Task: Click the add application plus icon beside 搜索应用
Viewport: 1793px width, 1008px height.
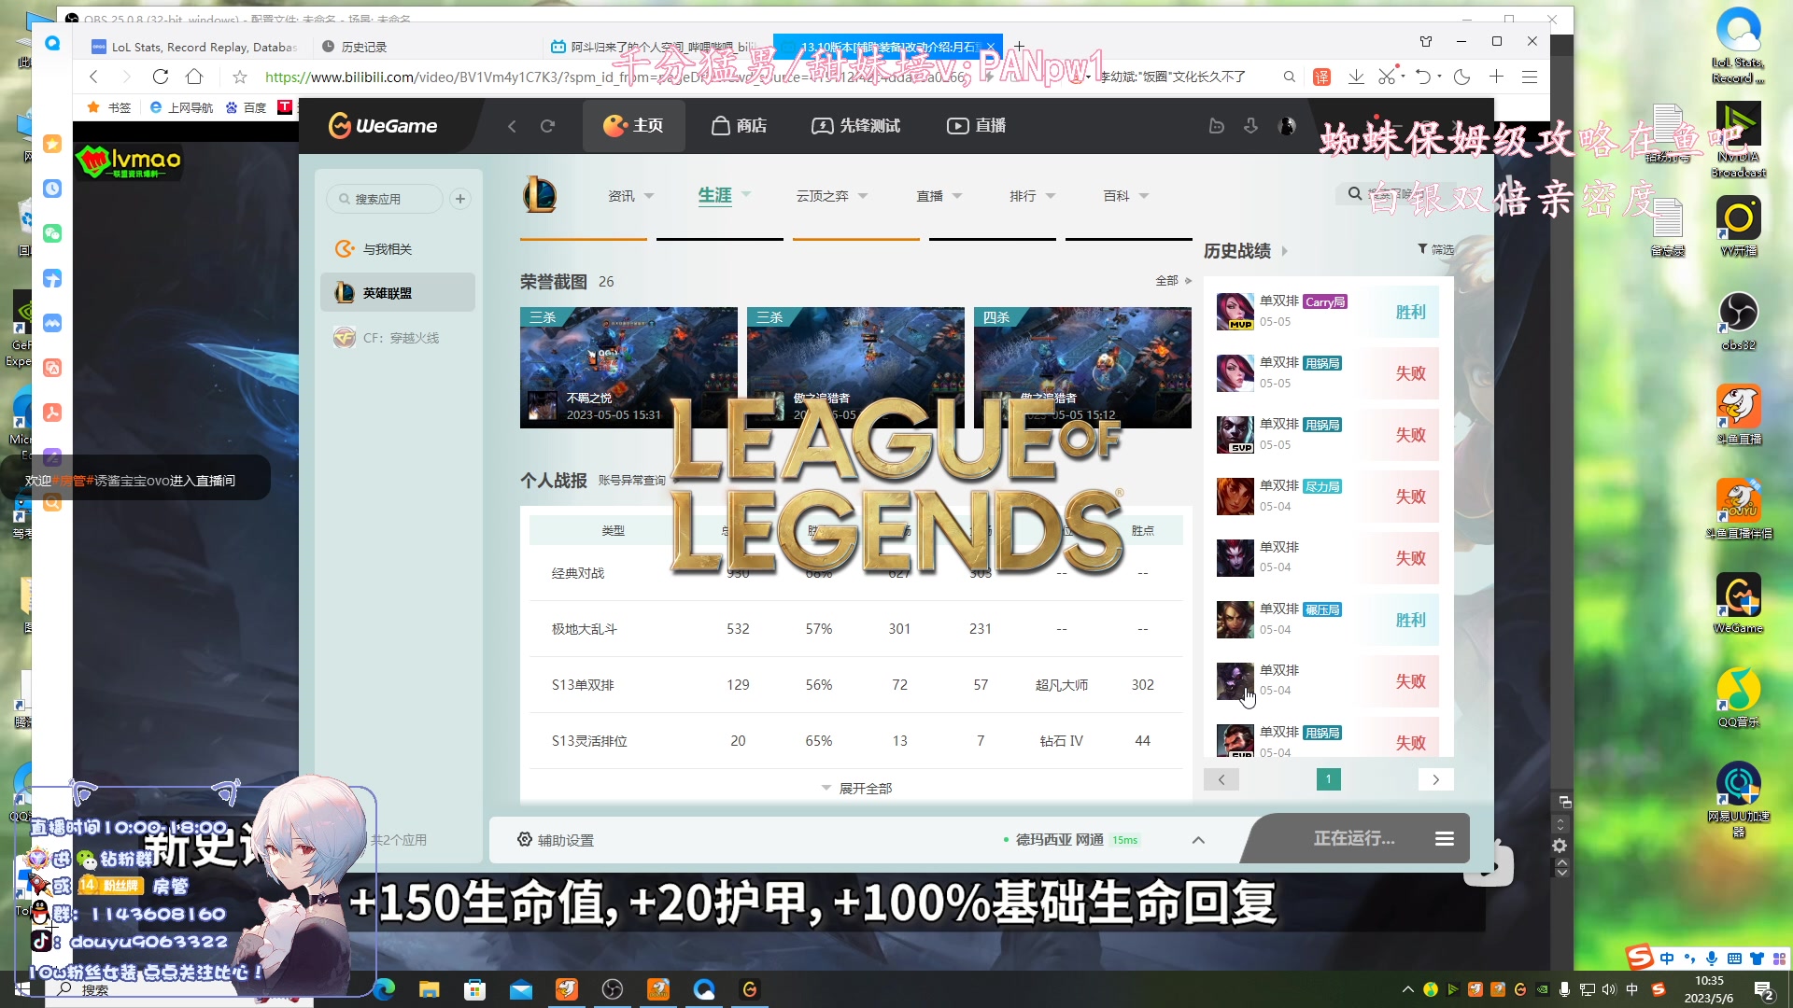Action: click(459, 198)
